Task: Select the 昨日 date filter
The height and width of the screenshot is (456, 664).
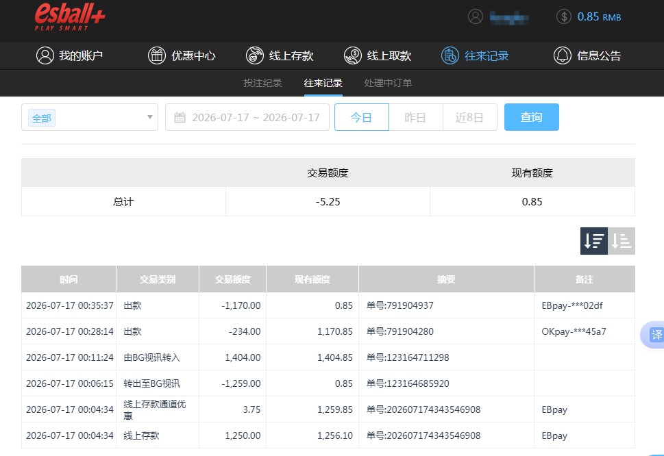Action: tap(415, 117)
